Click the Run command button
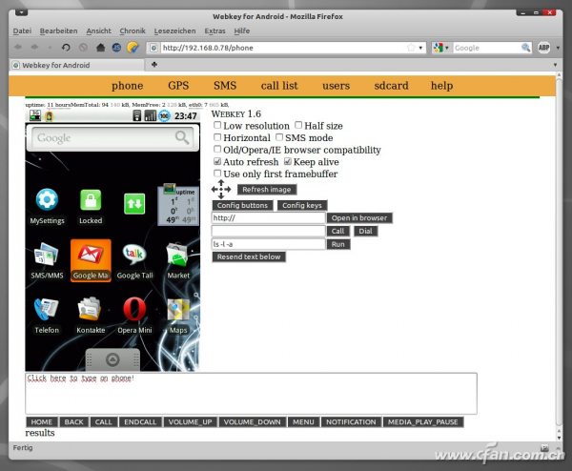This screenshot has width=572, height=471. click(x=338, y=244)
